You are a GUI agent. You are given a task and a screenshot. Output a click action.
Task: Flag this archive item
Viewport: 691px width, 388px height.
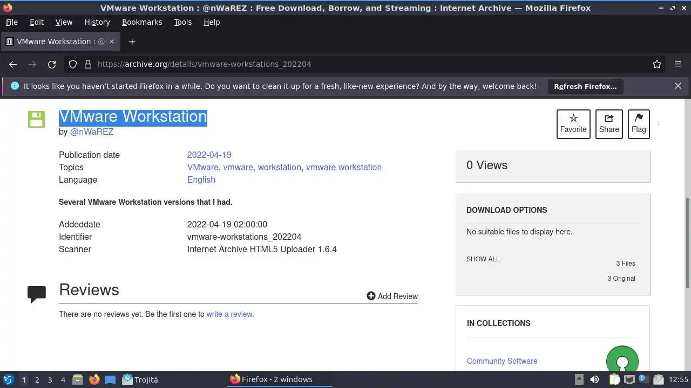click(x=639, y=124)
